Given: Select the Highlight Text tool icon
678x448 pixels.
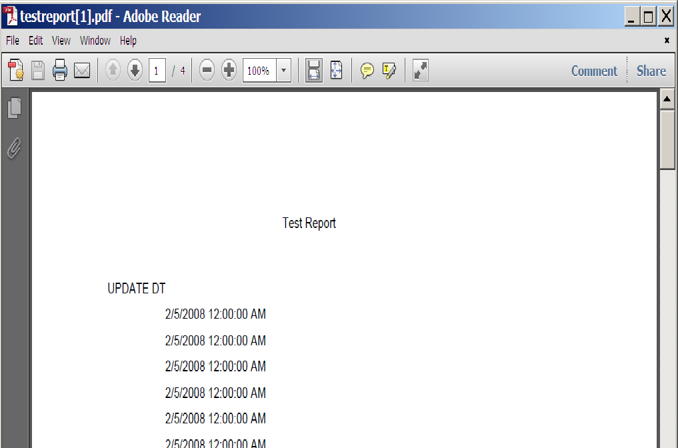Looking at the screenshot, I should pos(389,70).
